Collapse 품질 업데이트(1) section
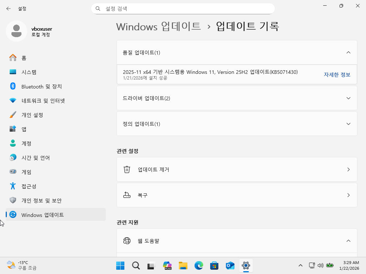This screenshot has height=274, width=366. pos(237,52)
